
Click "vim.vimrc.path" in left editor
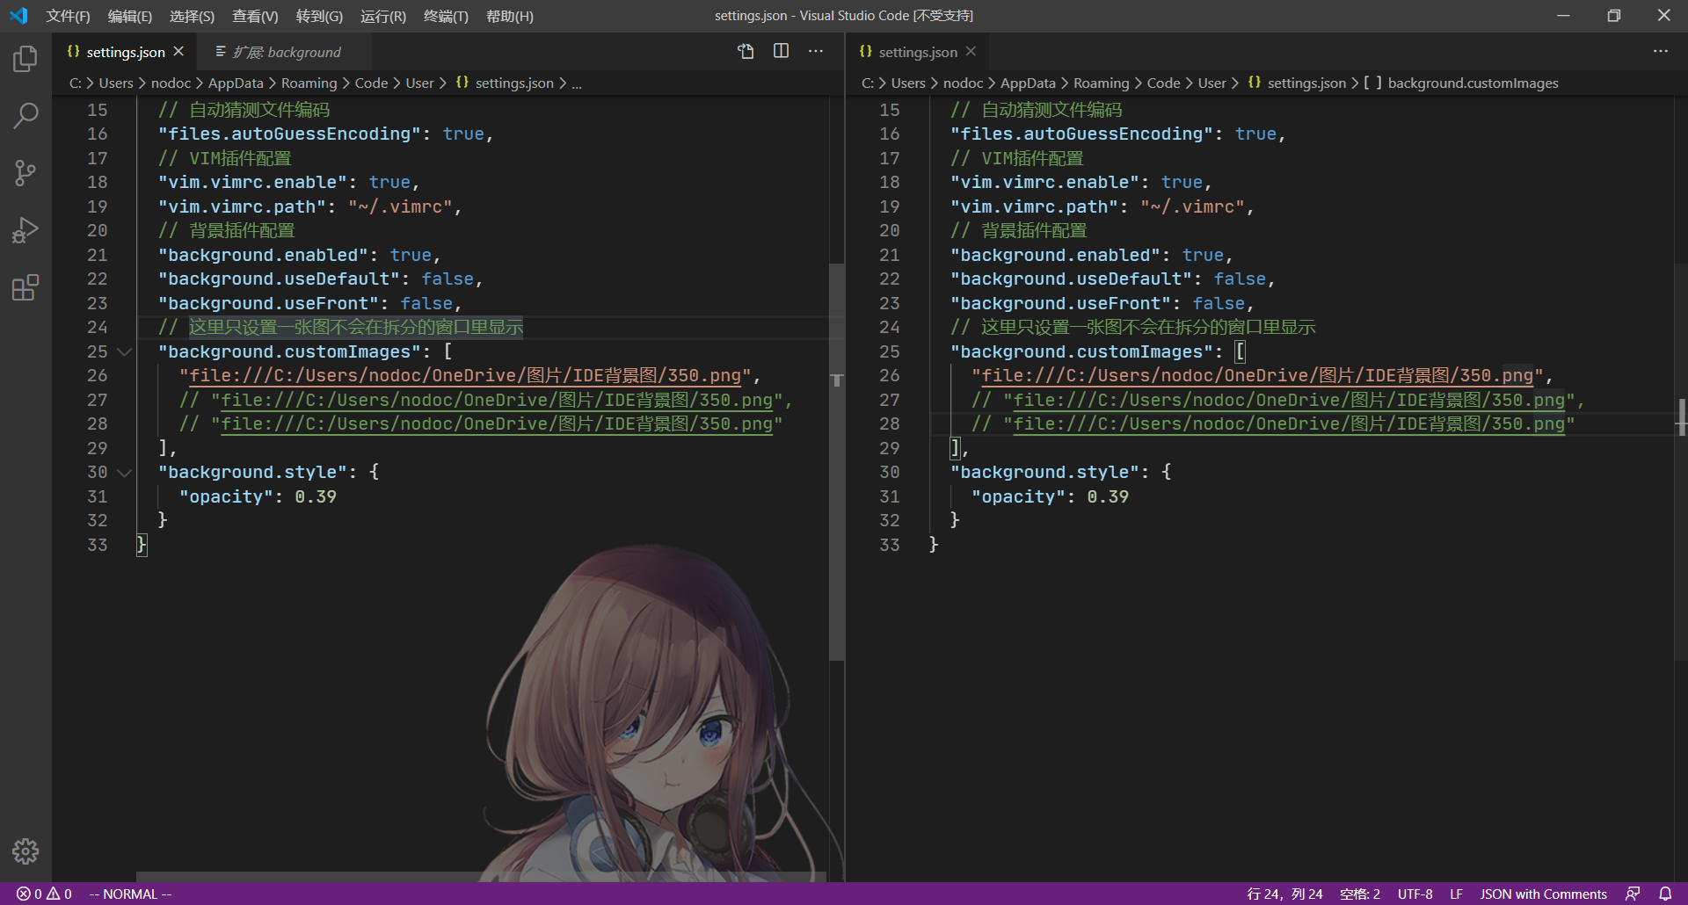coord(242,206)
